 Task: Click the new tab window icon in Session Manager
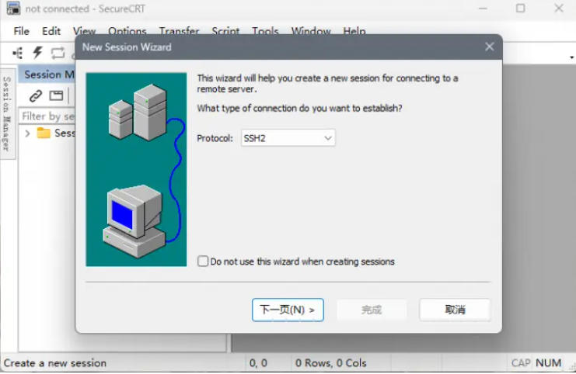(56, 95)
